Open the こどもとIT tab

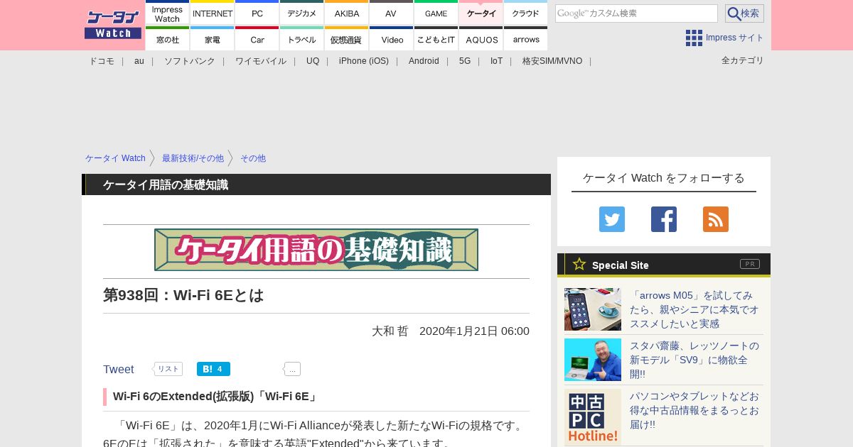click(436, 38)
